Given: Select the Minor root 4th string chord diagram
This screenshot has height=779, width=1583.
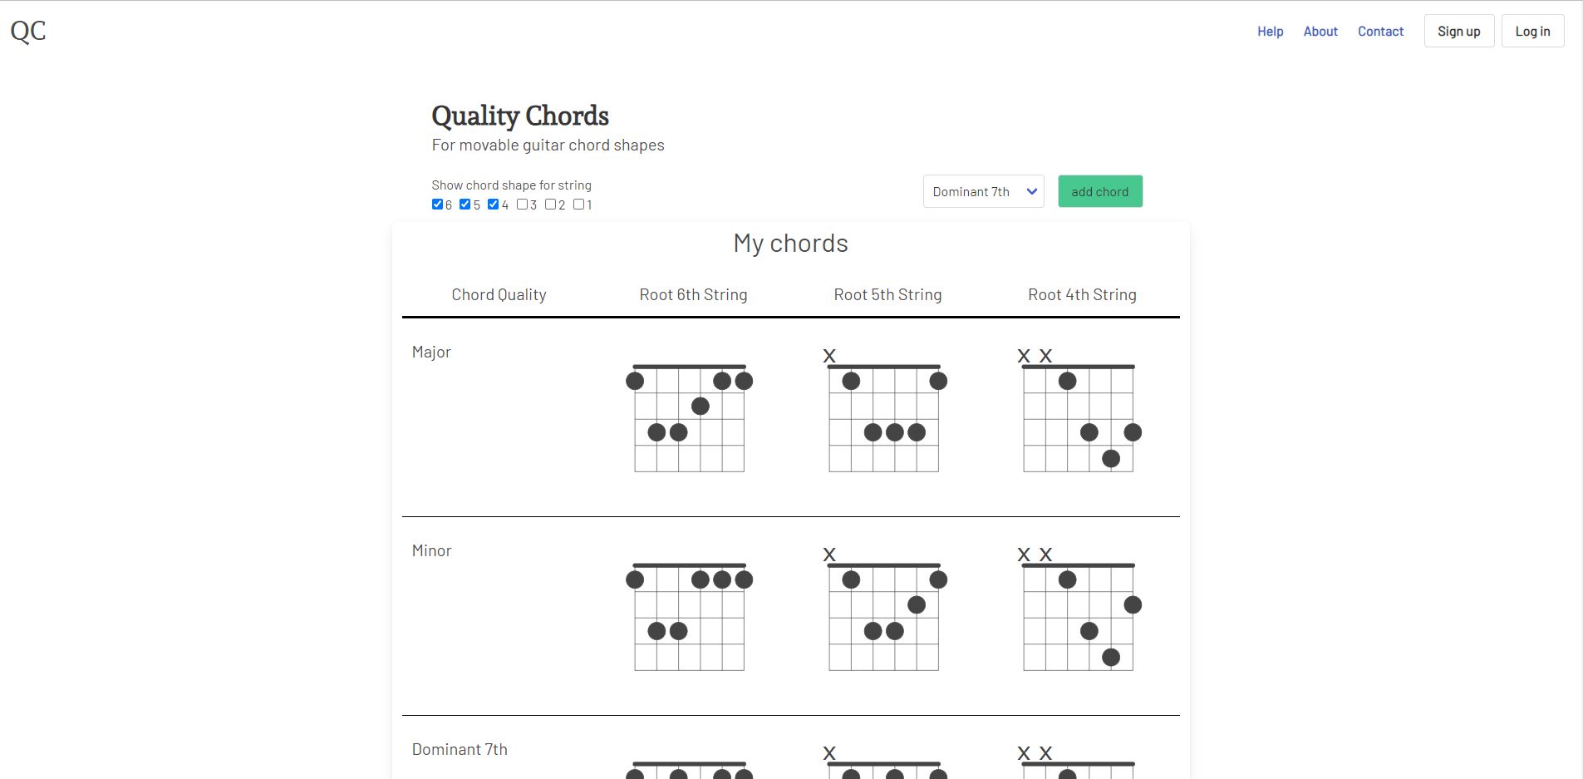Looking at the screenshot, I should point(1079,609).
